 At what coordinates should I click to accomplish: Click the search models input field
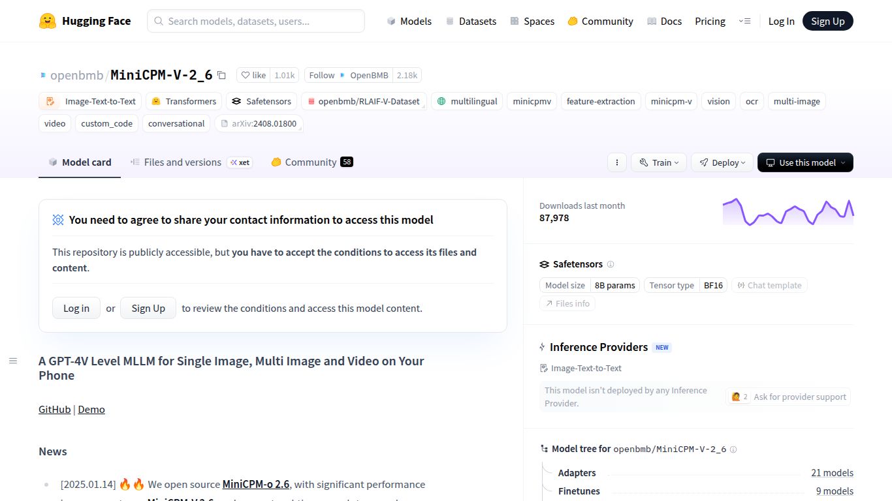pyautogui.click(x=255, y=21)
